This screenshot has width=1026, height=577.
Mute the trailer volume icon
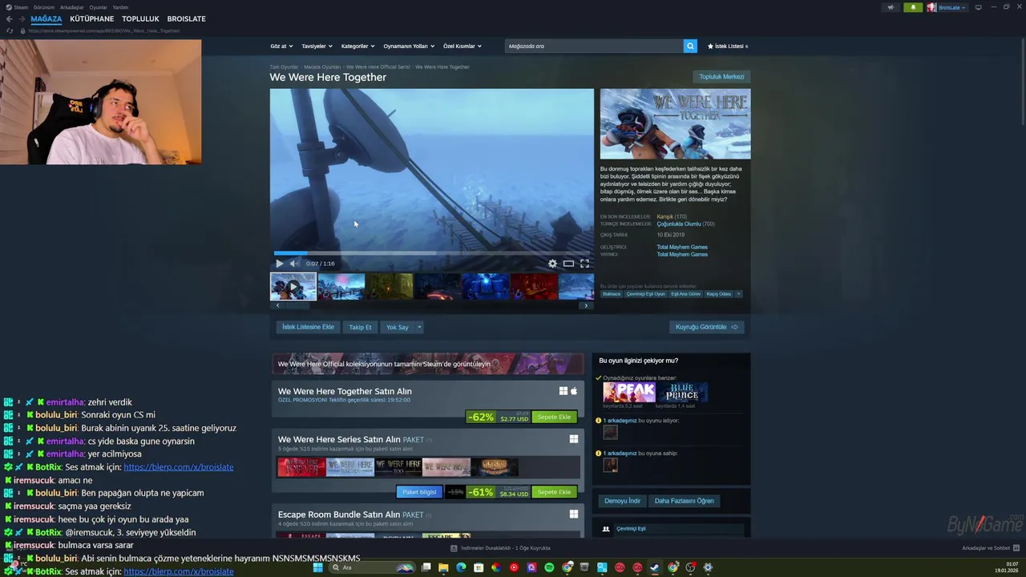[x=294, y=264]
